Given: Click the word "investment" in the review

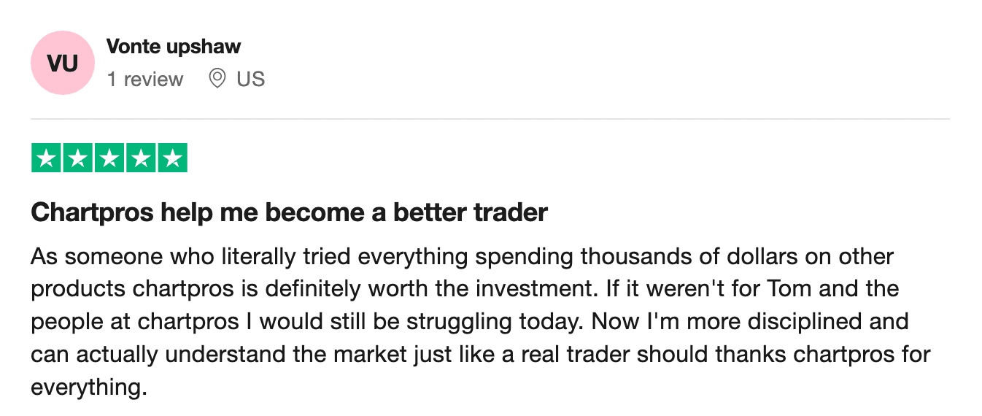Looking at the screenshot, I should (540, 289).
